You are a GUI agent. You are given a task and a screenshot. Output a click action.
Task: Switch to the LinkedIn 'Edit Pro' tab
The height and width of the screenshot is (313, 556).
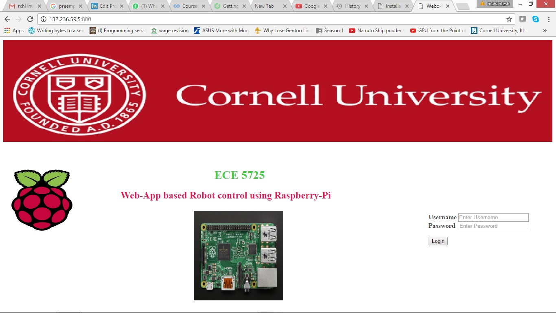click(x=107, y=6)
